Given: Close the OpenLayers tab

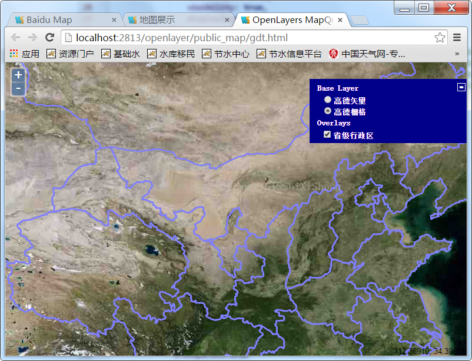Looking at the screenshot, I should pyautogui.click(x=340, y=20).
